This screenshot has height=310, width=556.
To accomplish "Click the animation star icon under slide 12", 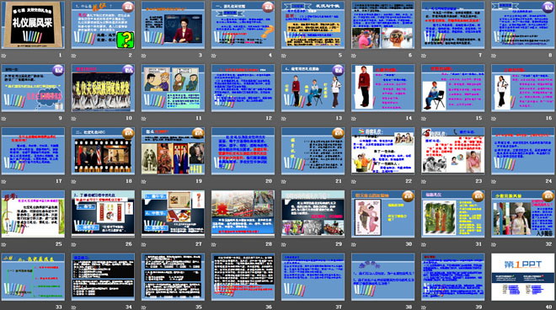I will (214, 119).
